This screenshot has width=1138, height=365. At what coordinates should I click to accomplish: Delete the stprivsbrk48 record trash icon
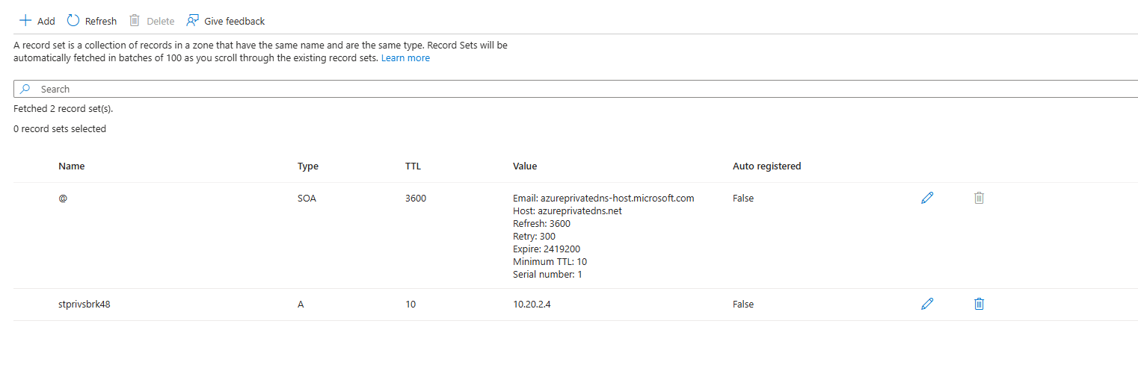(x=979, y=304)
